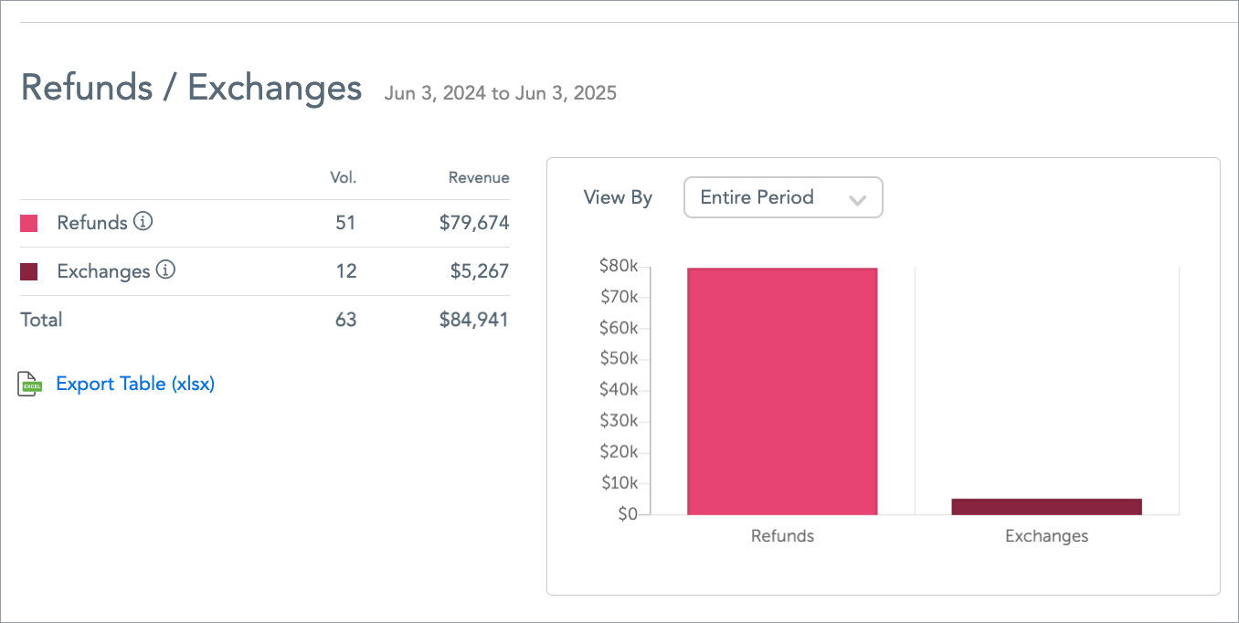Select the pink Refunds bar in chart
1239x623 pixels.
782,391
